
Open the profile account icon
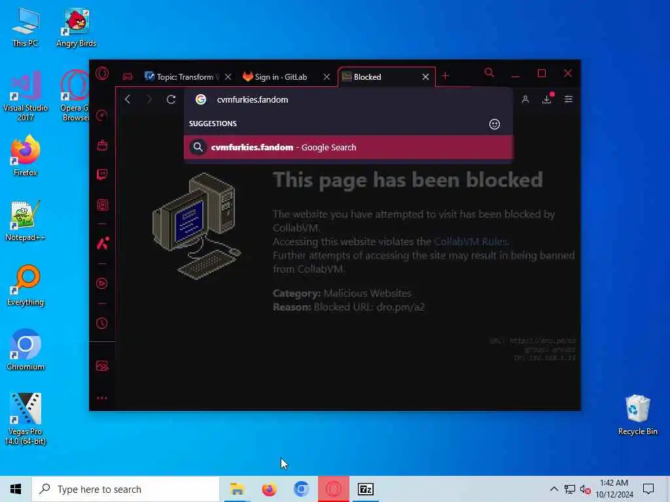525,99
